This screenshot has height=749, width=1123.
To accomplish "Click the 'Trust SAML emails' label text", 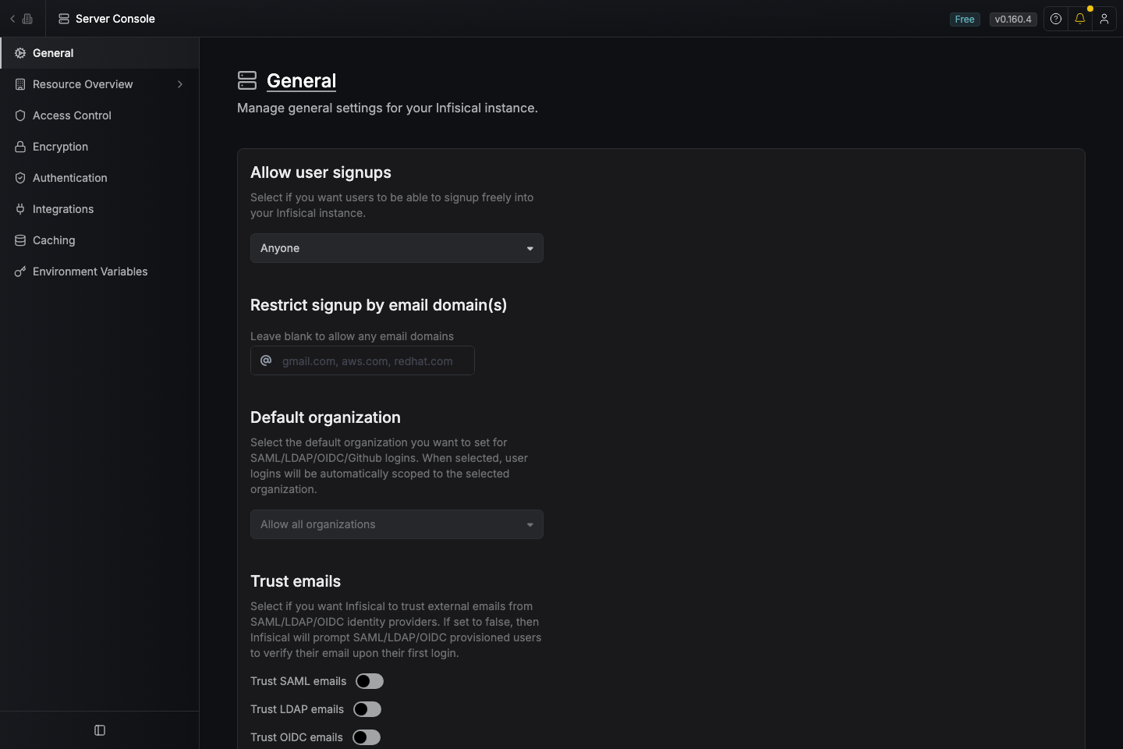I will tap(298, 681).
